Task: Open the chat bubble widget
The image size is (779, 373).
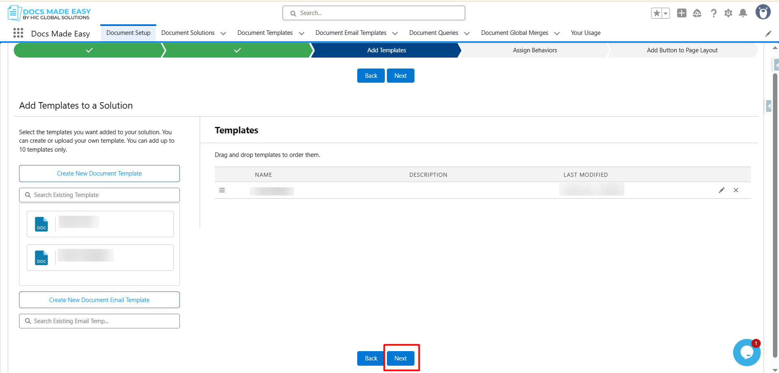Action: tap(747, 352)
